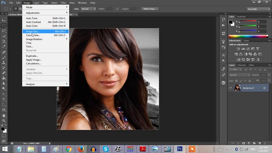Add a Curves adjustment
This screenshot has width=272, height=153.
(x=248, y=49)
